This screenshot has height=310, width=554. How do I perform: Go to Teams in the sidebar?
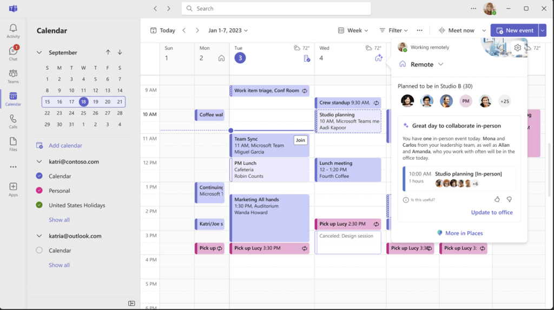coord(13,76)
